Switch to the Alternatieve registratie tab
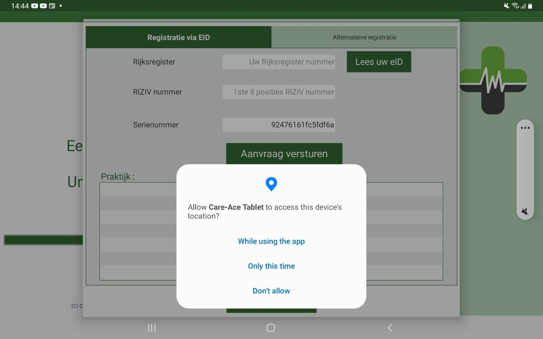 click(364, 37)
